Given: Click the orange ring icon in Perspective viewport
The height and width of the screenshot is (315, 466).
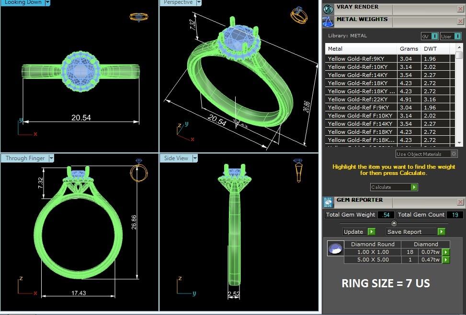Looking at the screenshot, I should 298,15.
